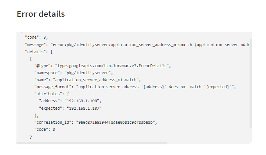Click the Error details heading

click(41, 14)
